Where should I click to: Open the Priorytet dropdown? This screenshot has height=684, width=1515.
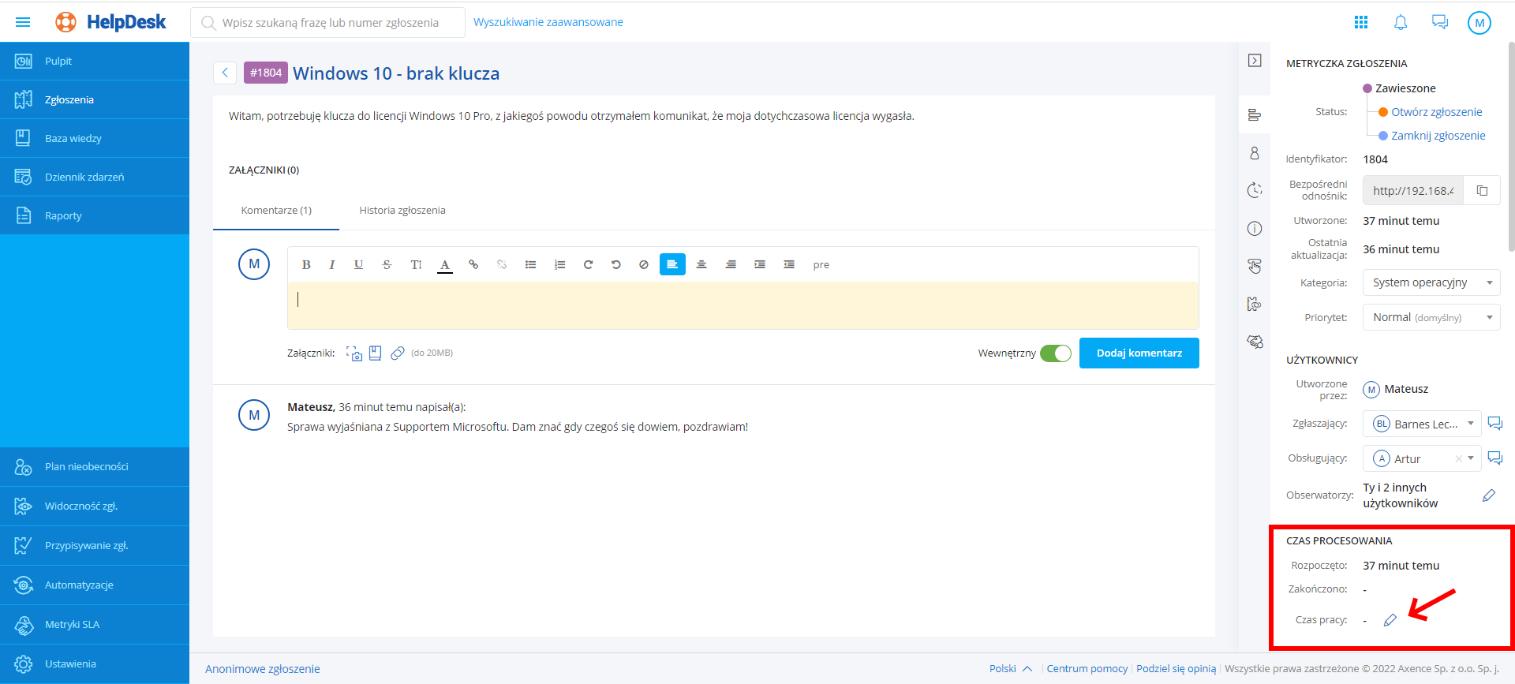pyautogui.click(x=1431, y=317)
